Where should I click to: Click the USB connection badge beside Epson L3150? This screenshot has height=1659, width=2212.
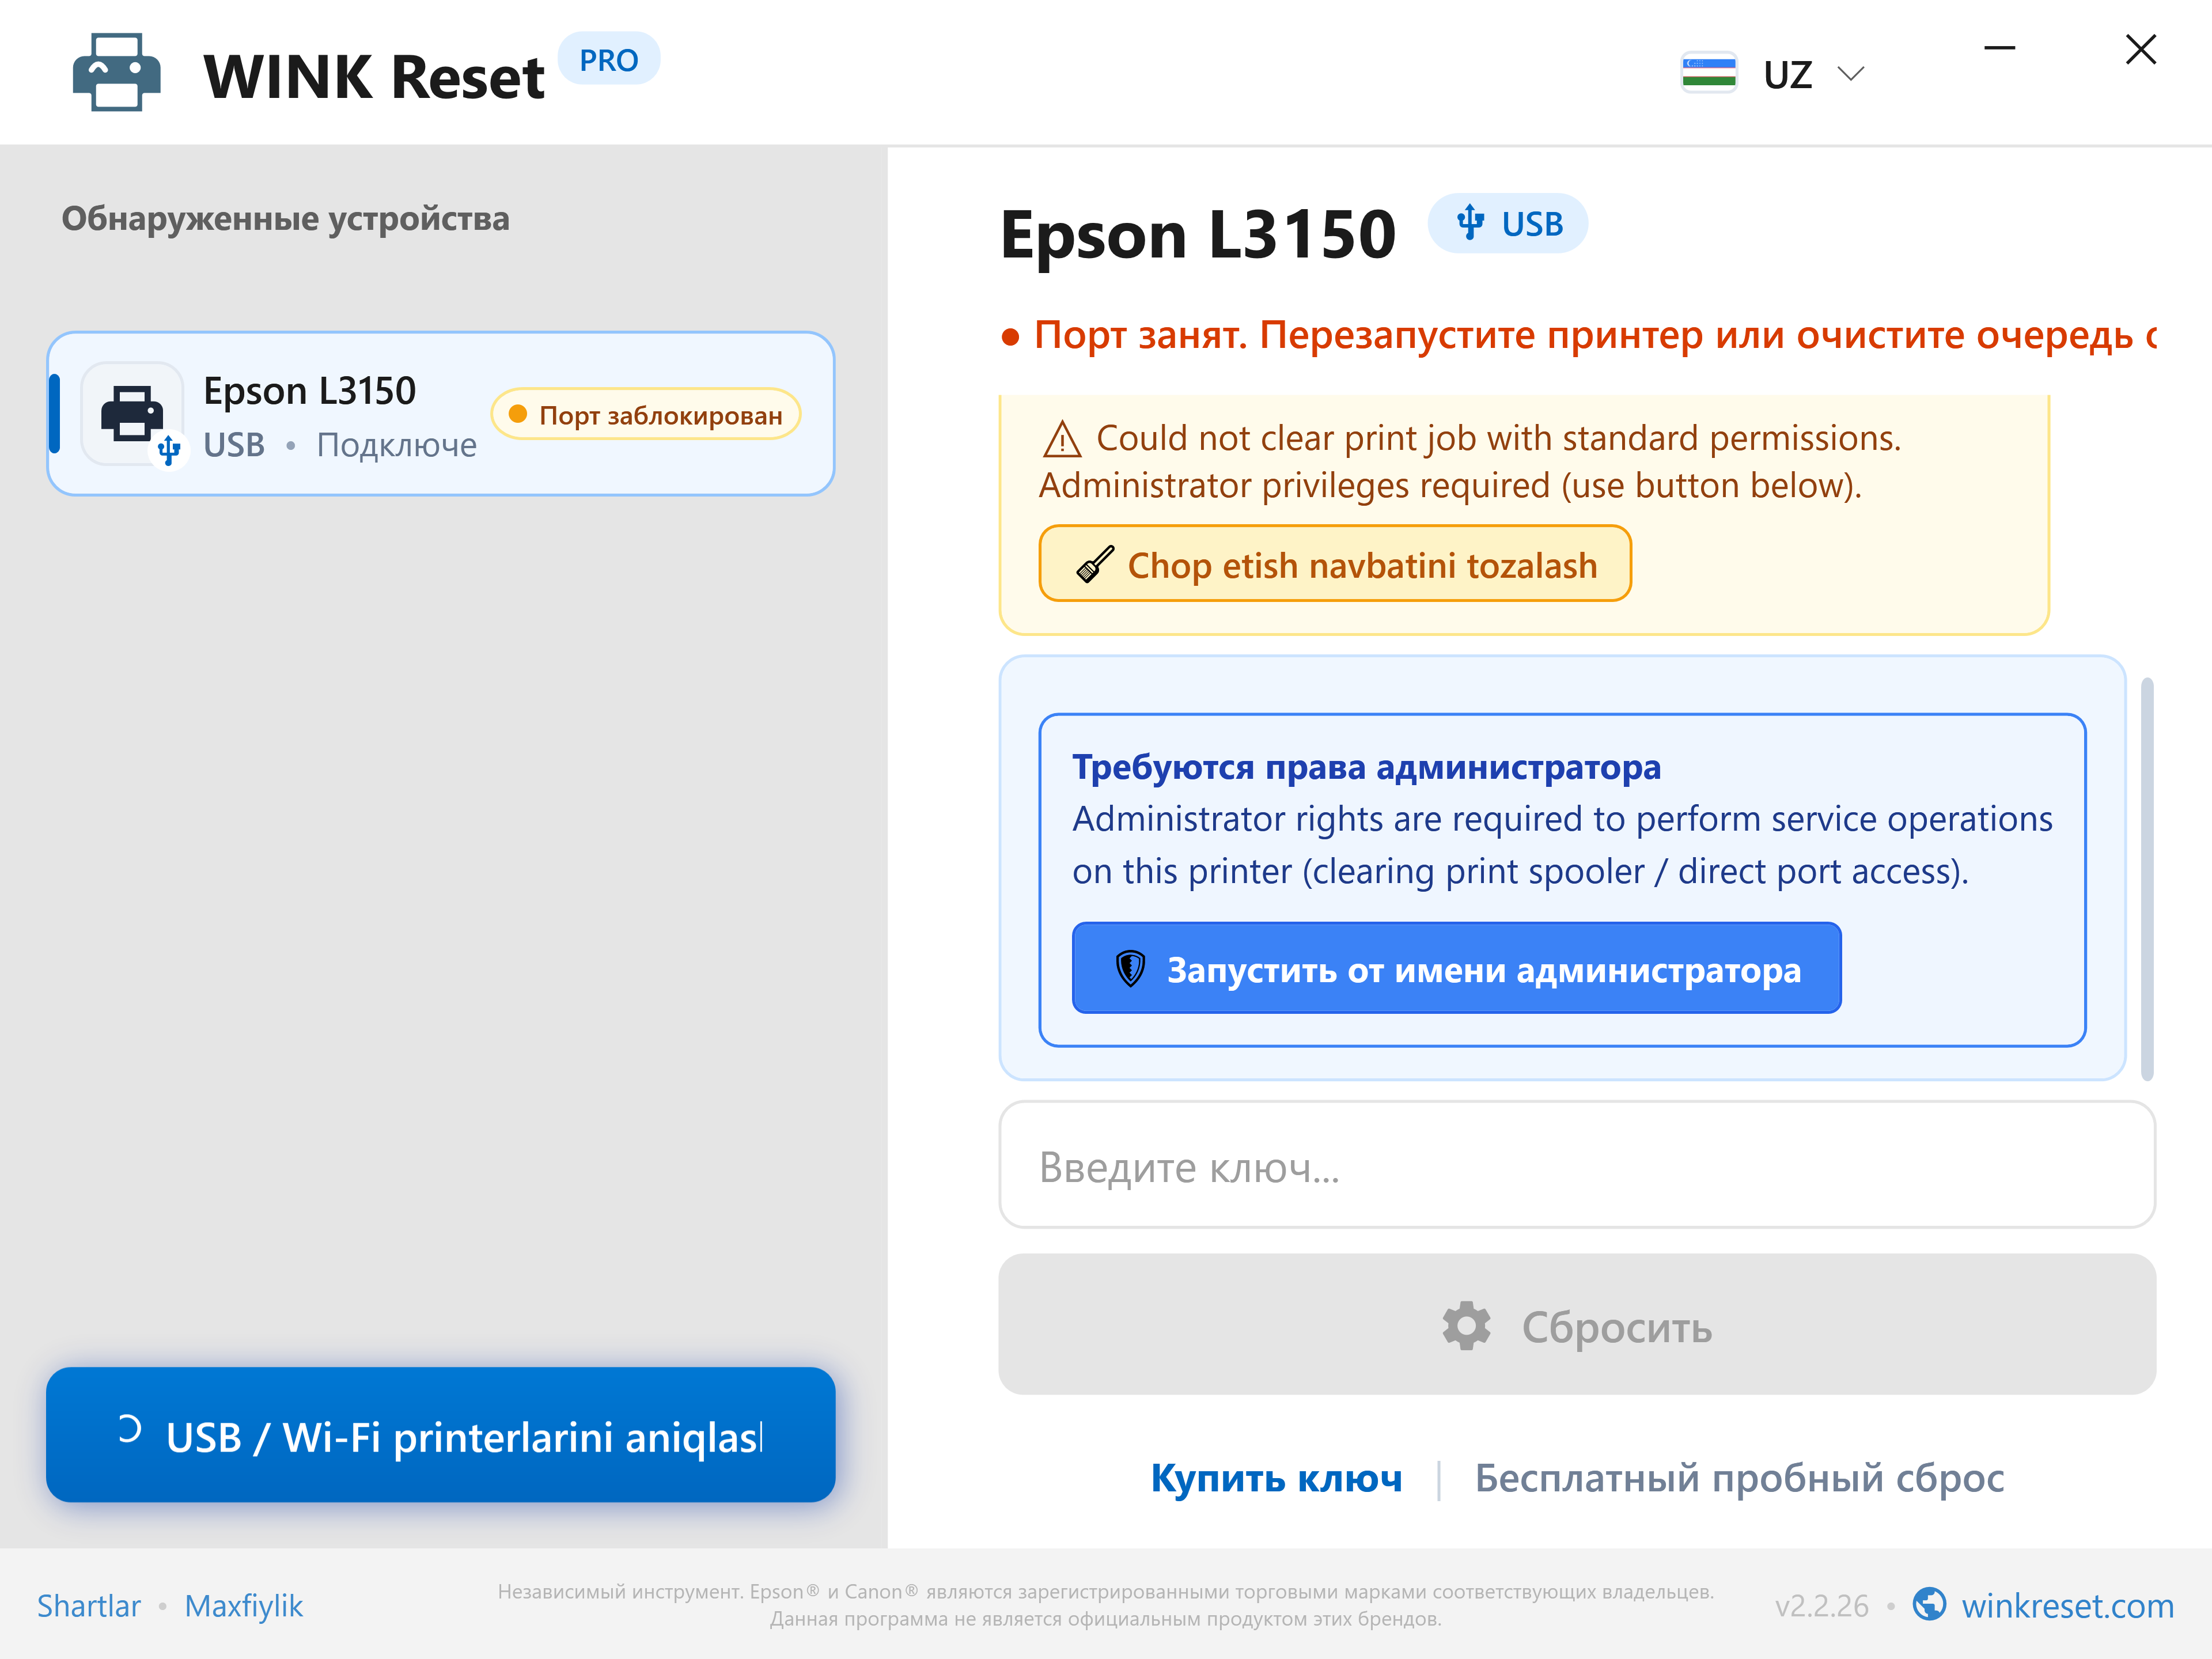click(x=1508, y=224)
